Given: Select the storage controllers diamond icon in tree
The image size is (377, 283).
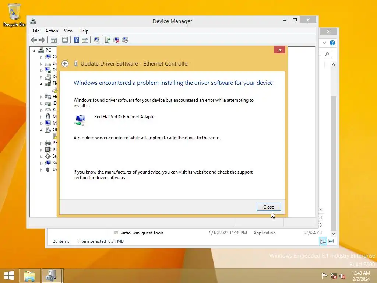Looking at the screenshot, I should click(x=48, y=156).
